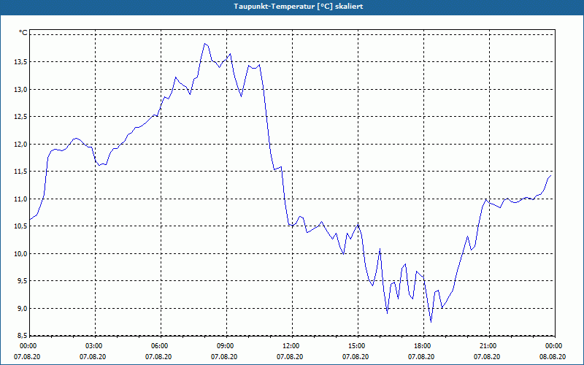Image resolution: width=584 pixels, height=365 pixels.
Task: Click the 06:00 time label
Action: pos(159,346)
